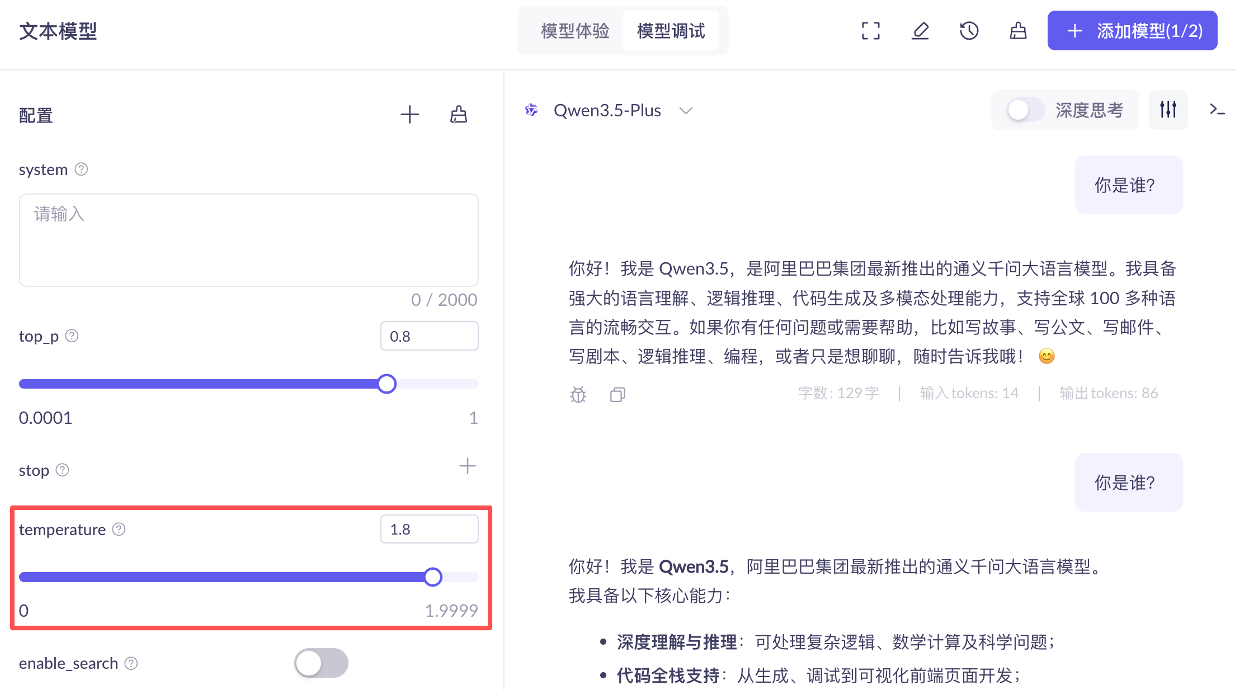Click the plus icon beside 配置
The width and height of the screenshot is (1235, 690).
409,115
